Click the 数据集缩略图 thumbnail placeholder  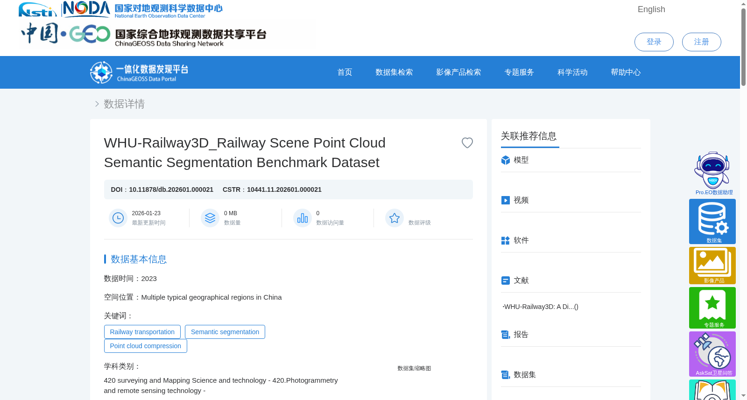[x=414, y=368]
